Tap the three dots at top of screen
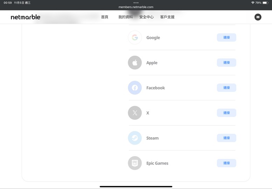Image resolution: width=272 pixels, height=189 pixels. [x=136, y=2]
